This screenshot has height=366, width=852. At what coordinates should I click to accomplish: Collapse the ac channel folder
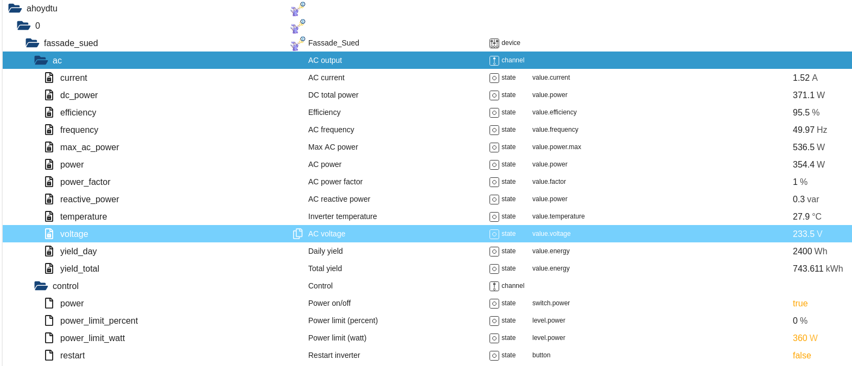[x=41, y=60]
